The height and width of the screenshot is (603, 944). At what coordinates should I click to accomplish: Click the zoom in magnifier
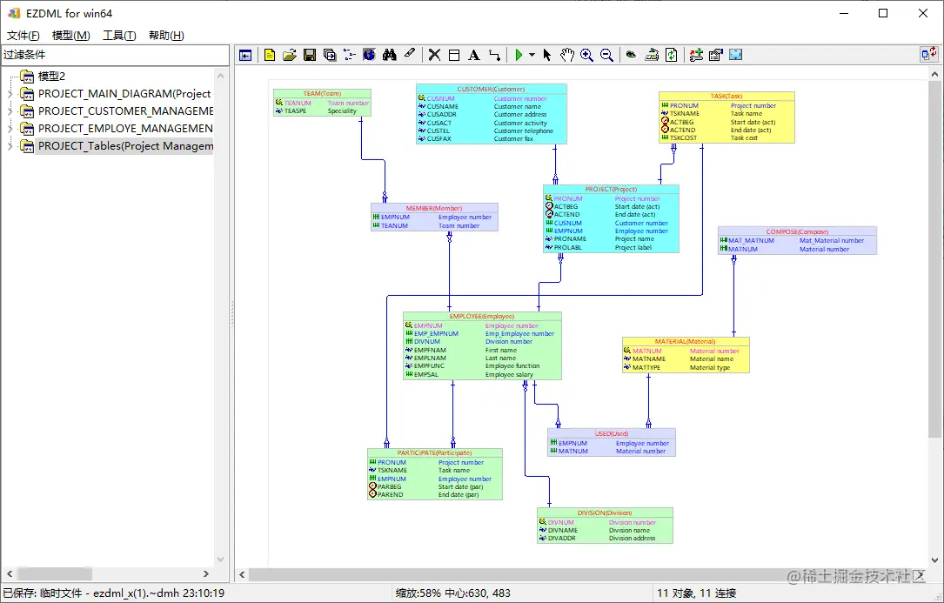(587, 56)
